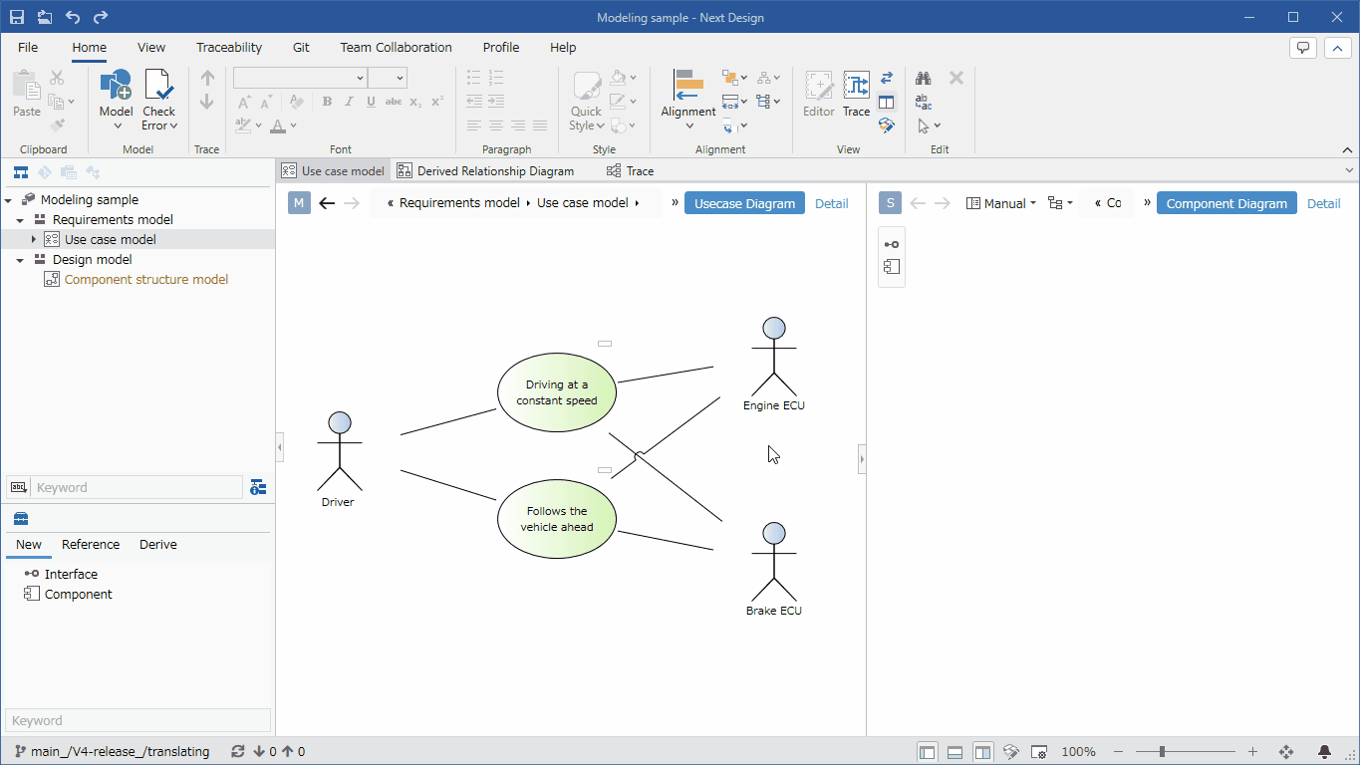Toggle the M main editor badge

(300, 203)
